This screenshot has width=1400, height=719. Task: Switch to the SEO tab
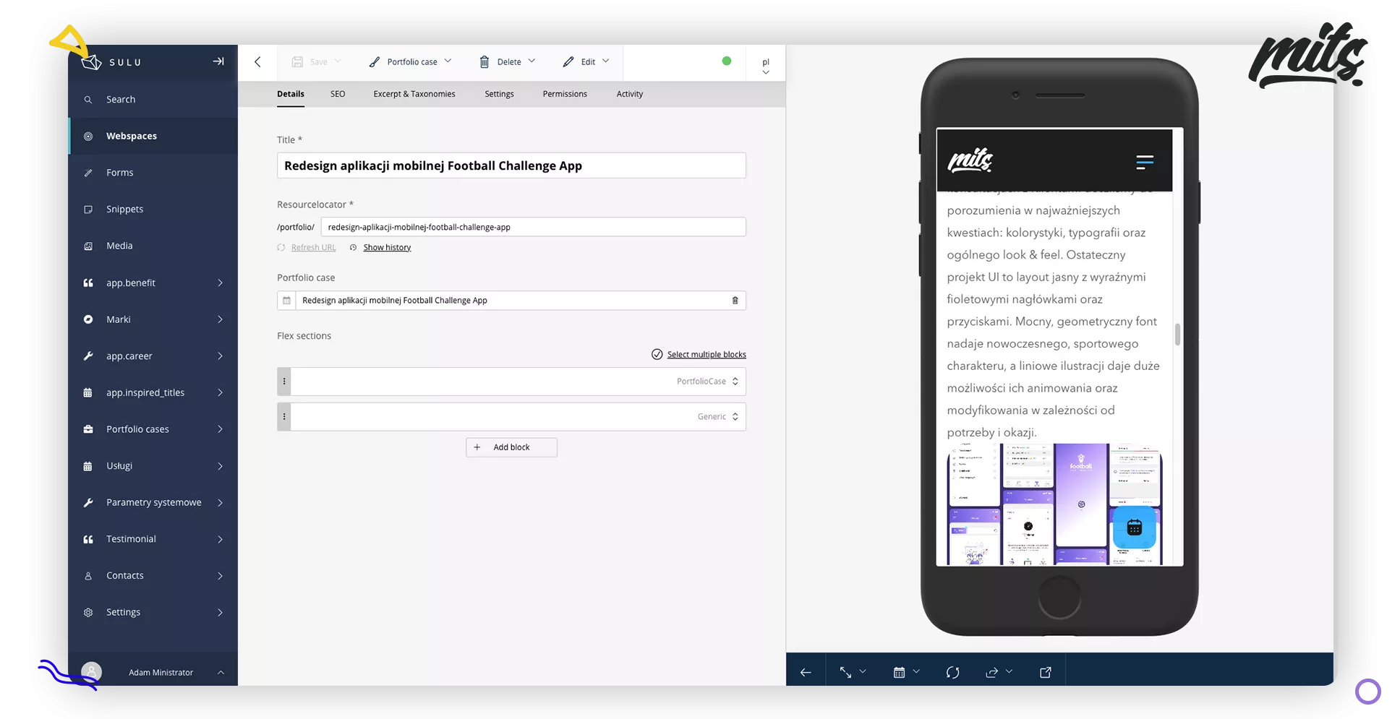[338, 94]
